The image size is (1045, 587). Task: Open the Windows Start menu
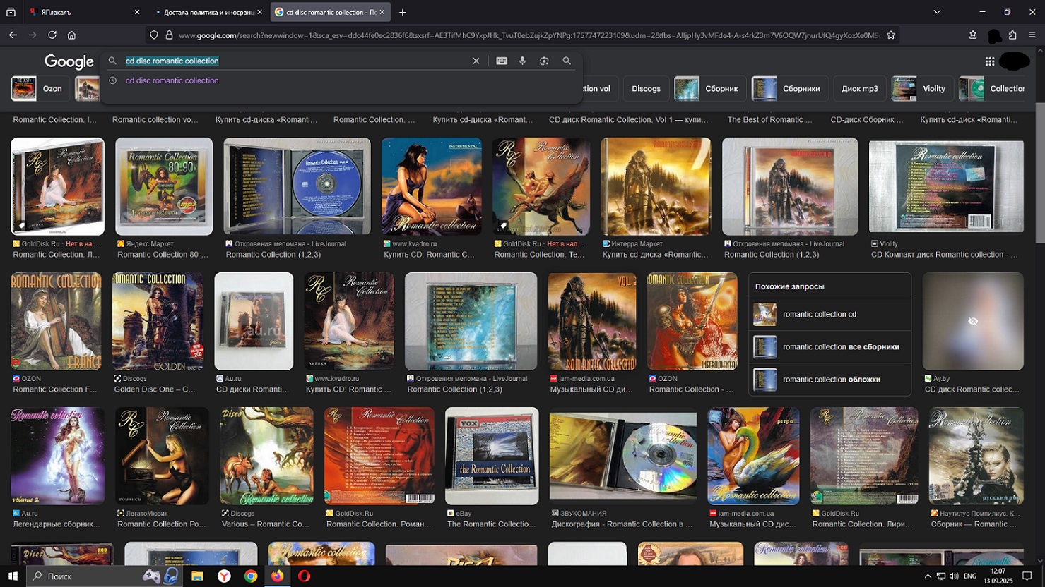pos(13,576)
